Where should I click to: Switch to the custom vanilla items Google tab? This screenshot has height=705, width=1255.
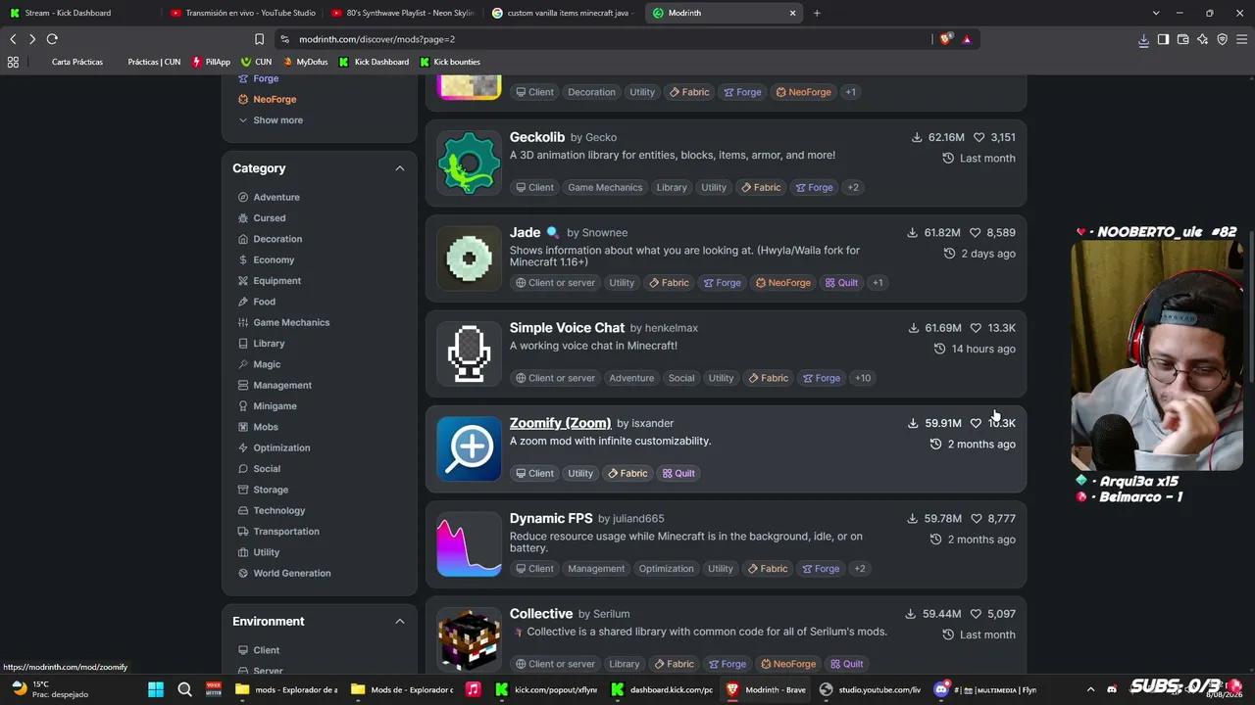tap(563, 13)
